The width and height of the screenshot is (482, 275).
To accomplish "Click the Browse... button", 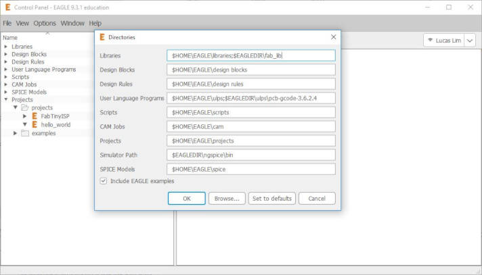I will click(x=227, y=199).
